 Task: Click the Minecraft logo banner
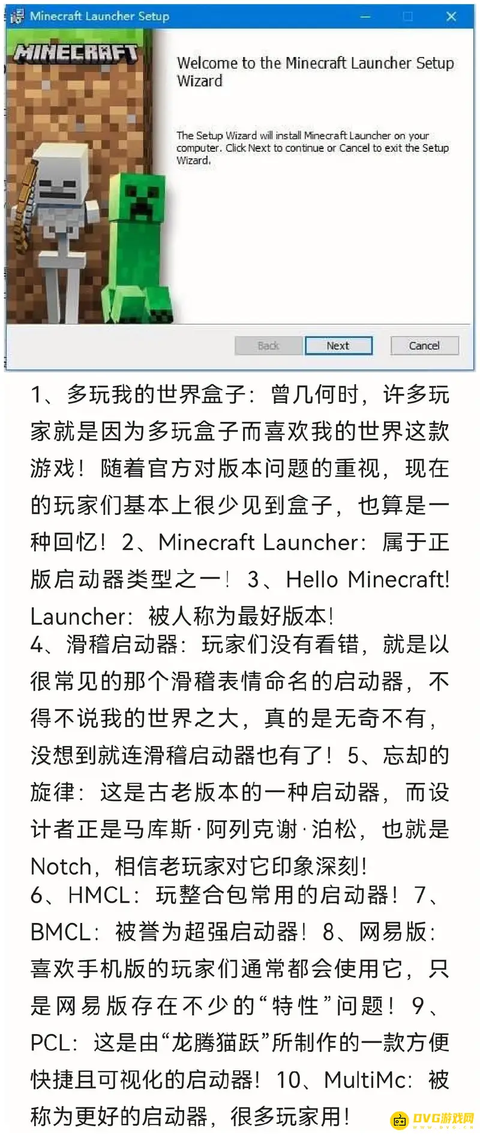tap(76, 53)
